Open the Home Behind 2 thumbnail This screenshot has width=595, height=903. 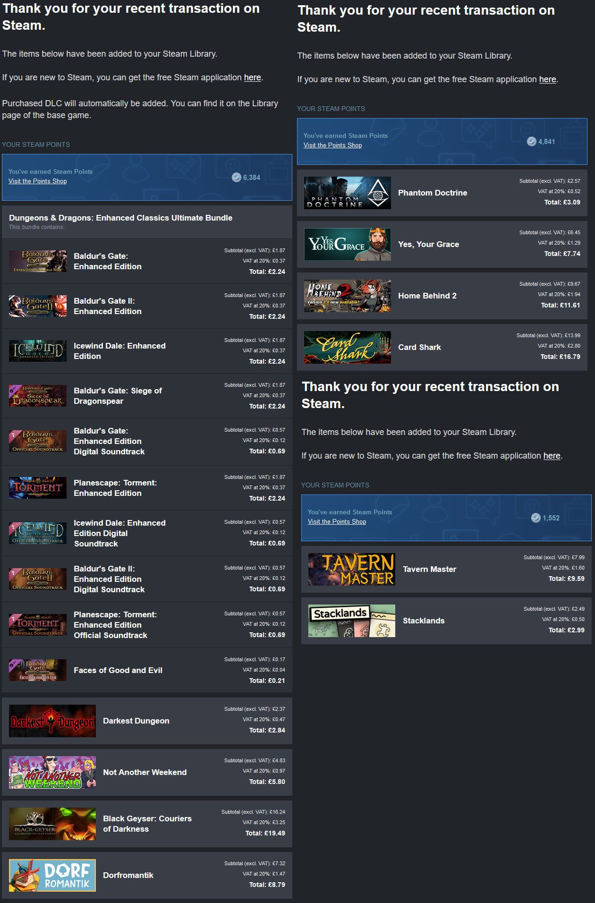click(348, 296)
